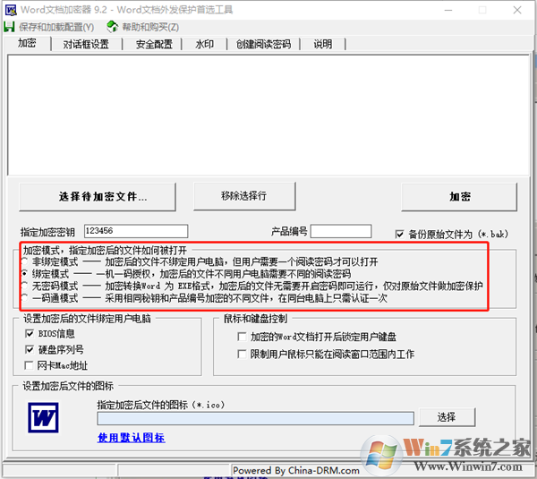Click the blue Word document icon preview

click(43, 417)
